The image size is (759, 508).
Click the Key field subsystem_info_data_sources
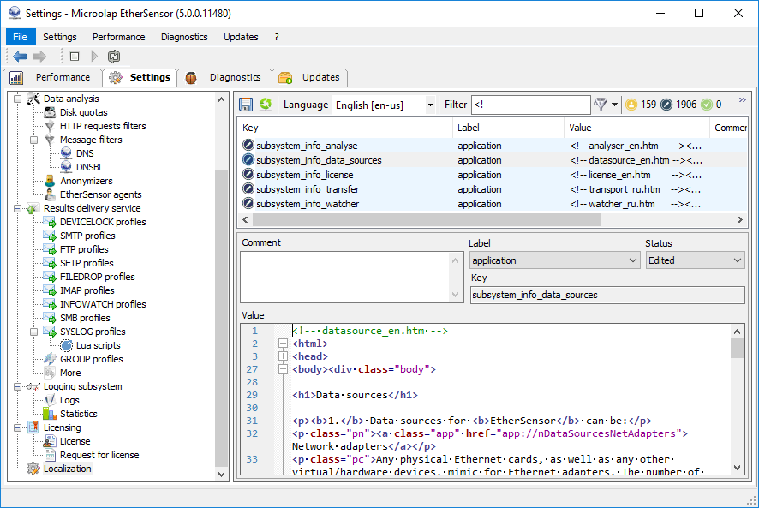pyautogui.click(x=607, y=295)
